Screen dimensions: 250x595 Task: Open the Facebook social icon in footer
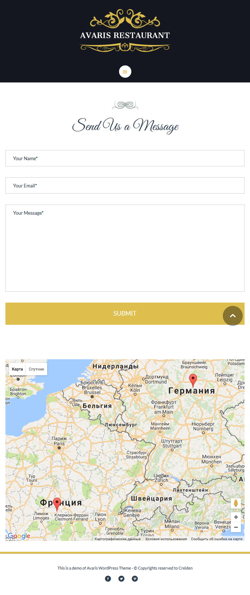108,579
